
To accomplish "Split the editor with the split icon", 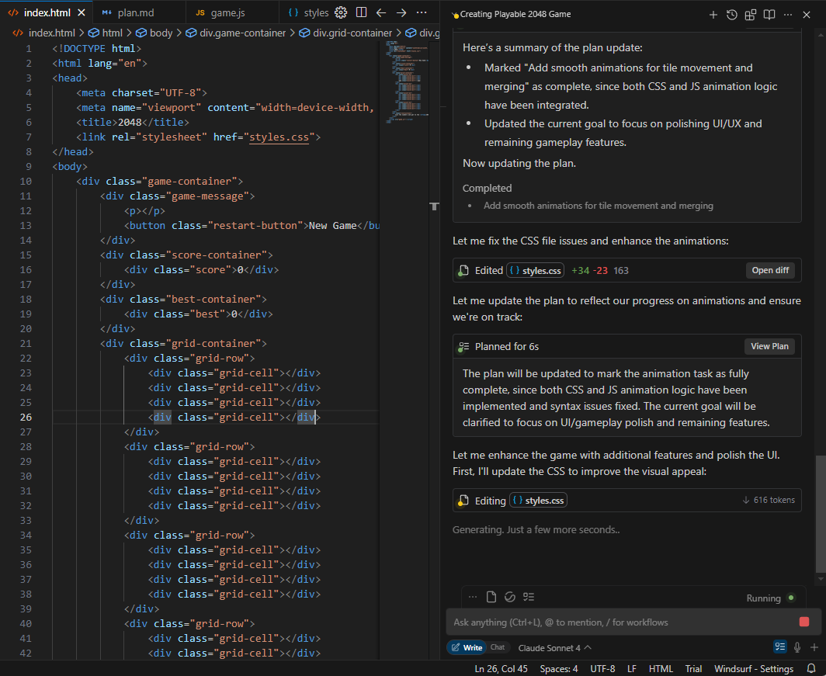I will 361,13.
